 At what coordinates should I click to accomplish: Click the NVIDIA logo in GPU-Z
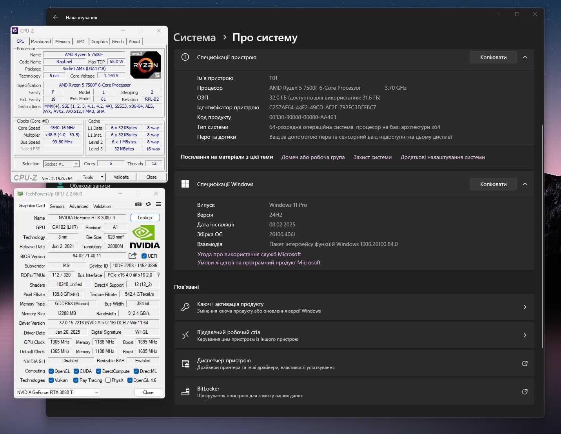click(x=145, y=237)
